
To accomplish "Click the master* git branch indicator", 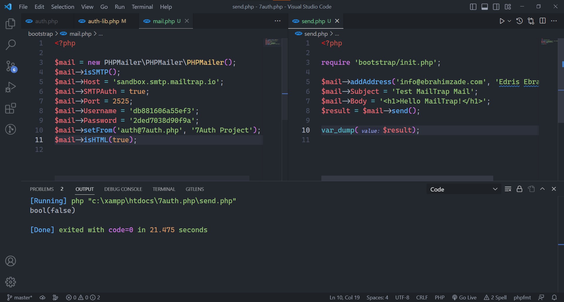I will tap(20, 297).
